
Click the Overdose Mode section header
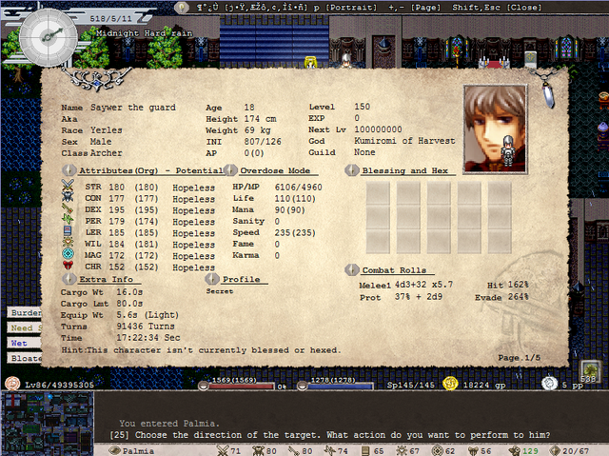(x=275, y=170)
